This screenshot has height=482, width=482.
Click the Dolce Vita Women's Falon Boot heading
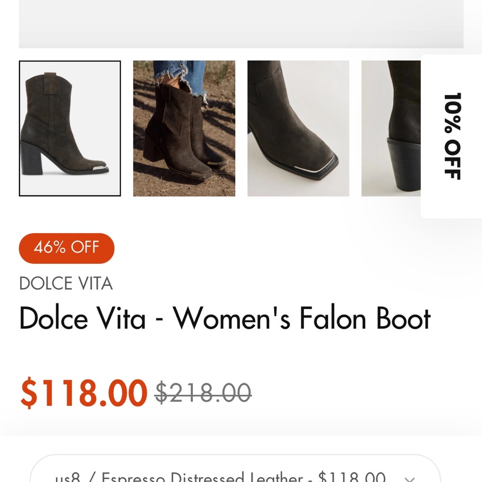[225, 318]
